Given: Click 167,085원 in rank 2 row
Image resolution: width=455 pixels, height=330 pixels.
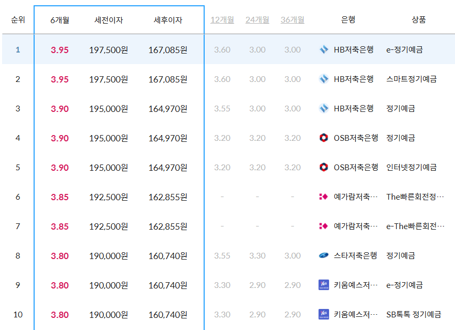Looking at the screenshot, I should [168, 79].
